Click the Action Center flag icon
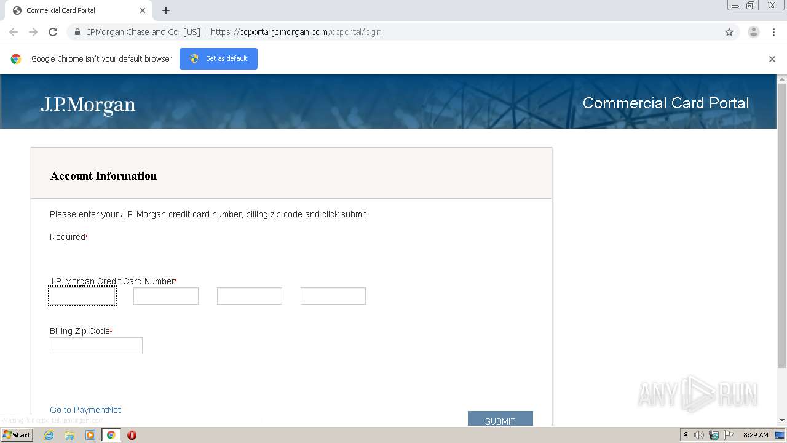Screen dimensions: 787x443 tap(729, 435)
